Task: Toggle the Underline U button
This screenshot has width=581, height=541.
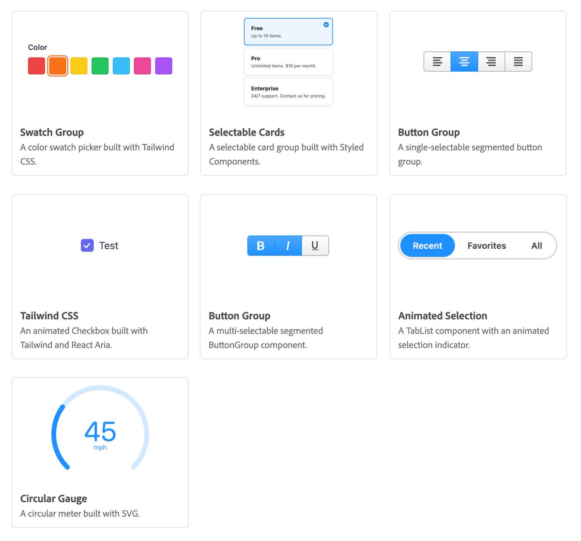Action: click(315, 246)
